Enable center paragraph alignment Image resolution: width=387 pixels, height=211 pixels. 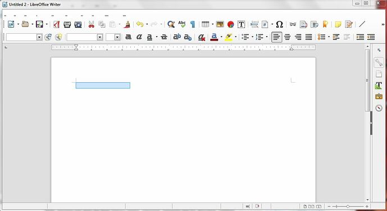(x=287, y=37)
